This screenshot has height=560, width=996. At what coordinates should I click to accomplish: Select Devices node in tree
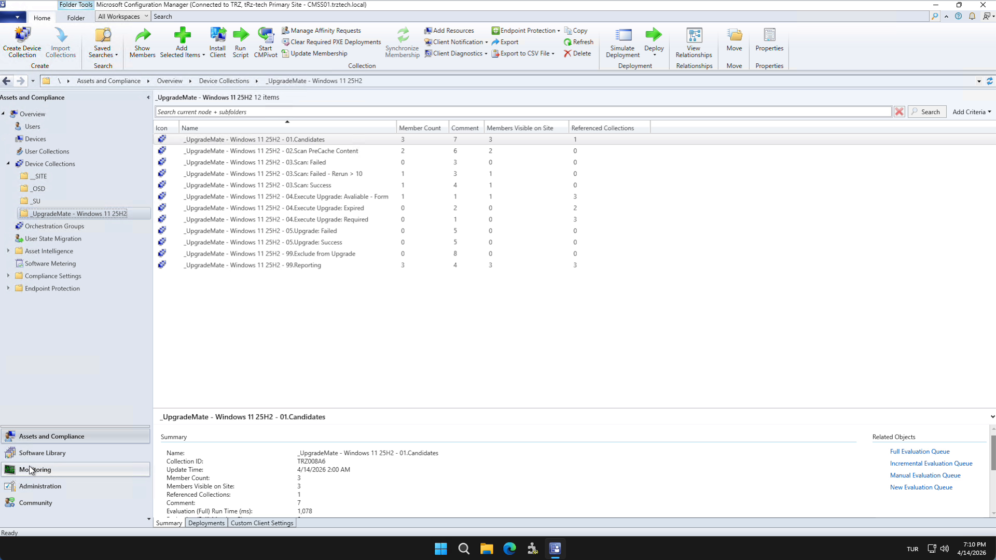[35, 139]
